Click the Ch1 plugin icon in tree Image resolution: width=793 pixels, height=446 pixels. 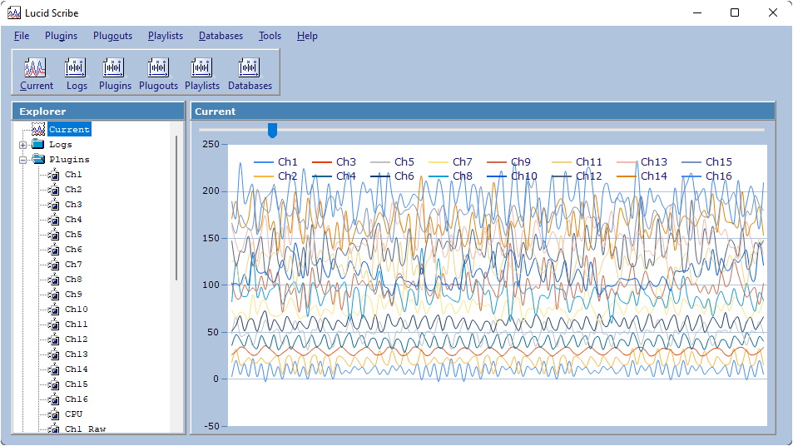pos(53,175)
